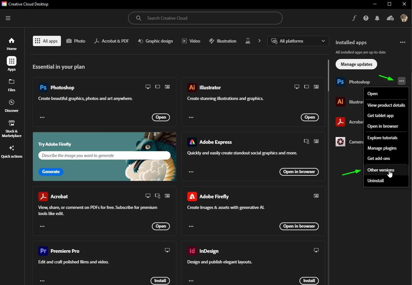Open more options on Adobe Firefly card

(x=191, y=226)
